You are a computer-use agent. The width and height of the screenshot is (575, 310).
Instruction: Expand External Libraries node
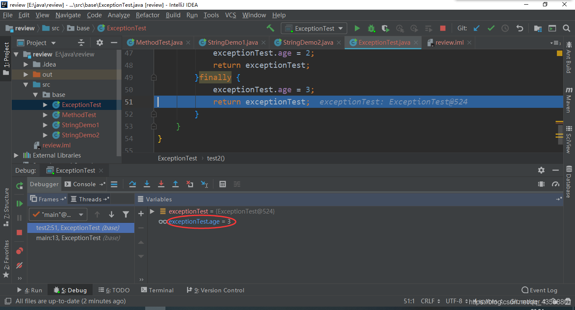16,155
